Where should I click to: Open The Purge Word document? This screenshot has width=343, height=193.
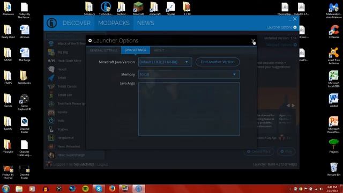[24, 55]
